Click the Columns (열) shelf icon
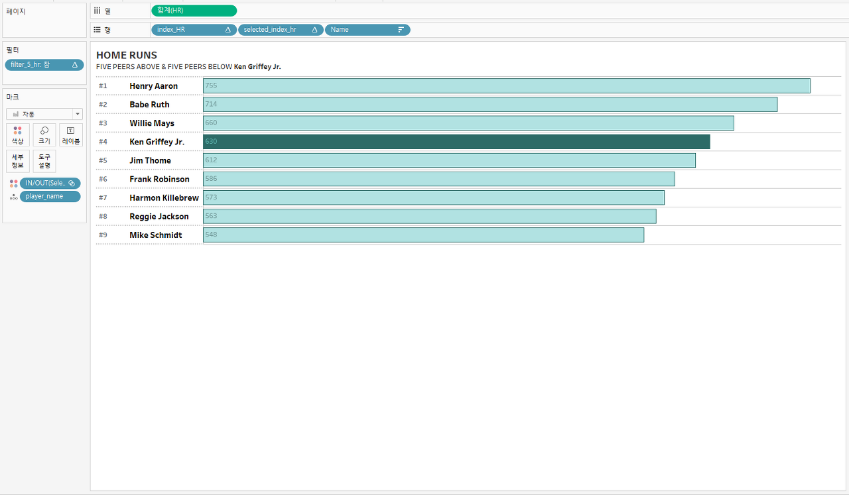 click(x=97, y=11)
